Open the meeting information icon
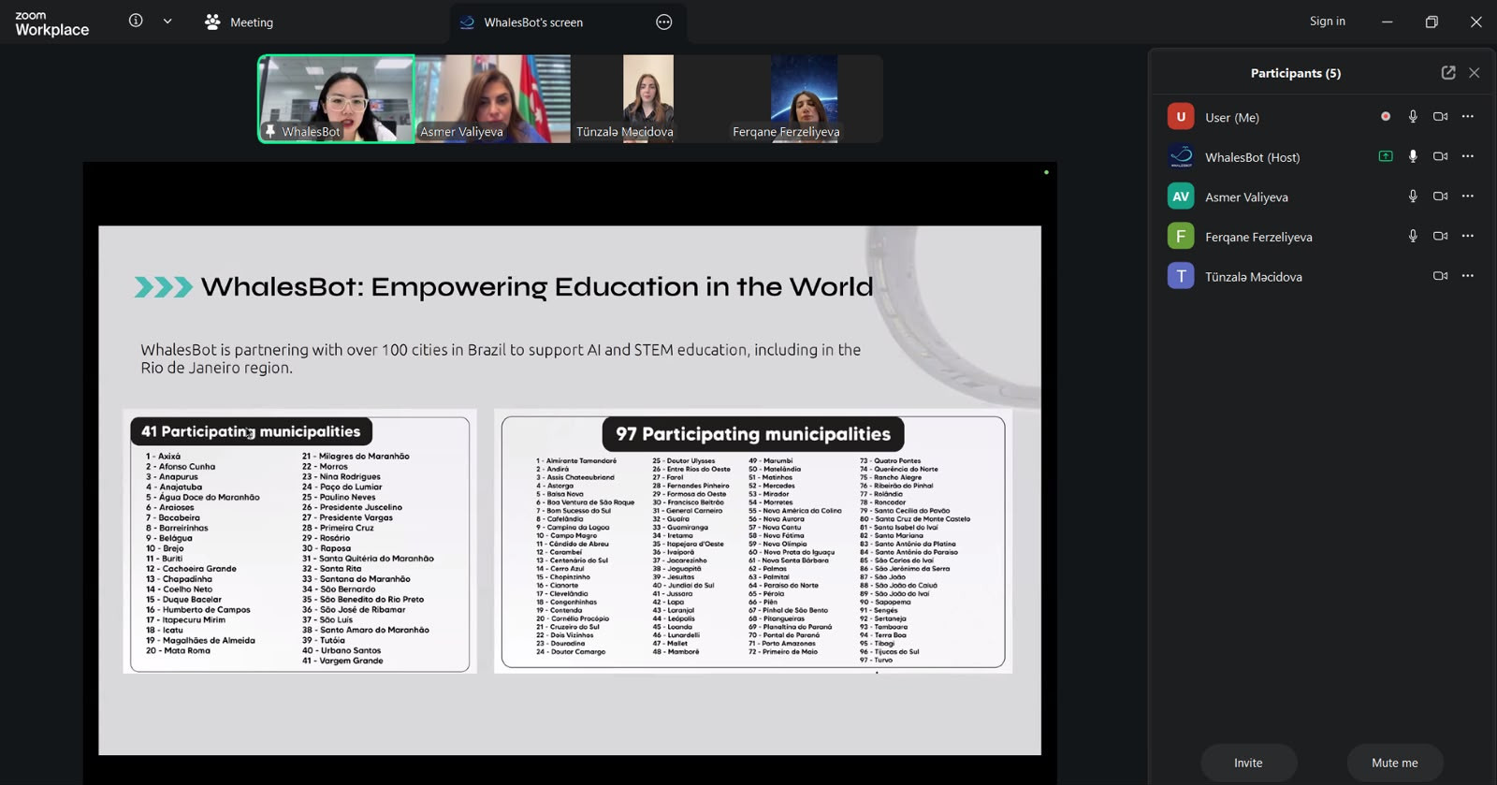Viewport: 1497px width, 785px height. coord(136,21)
